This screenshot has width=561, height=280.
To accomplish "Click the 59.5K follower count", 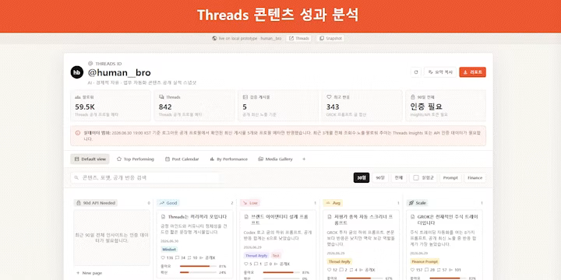I will click(85, 107).
